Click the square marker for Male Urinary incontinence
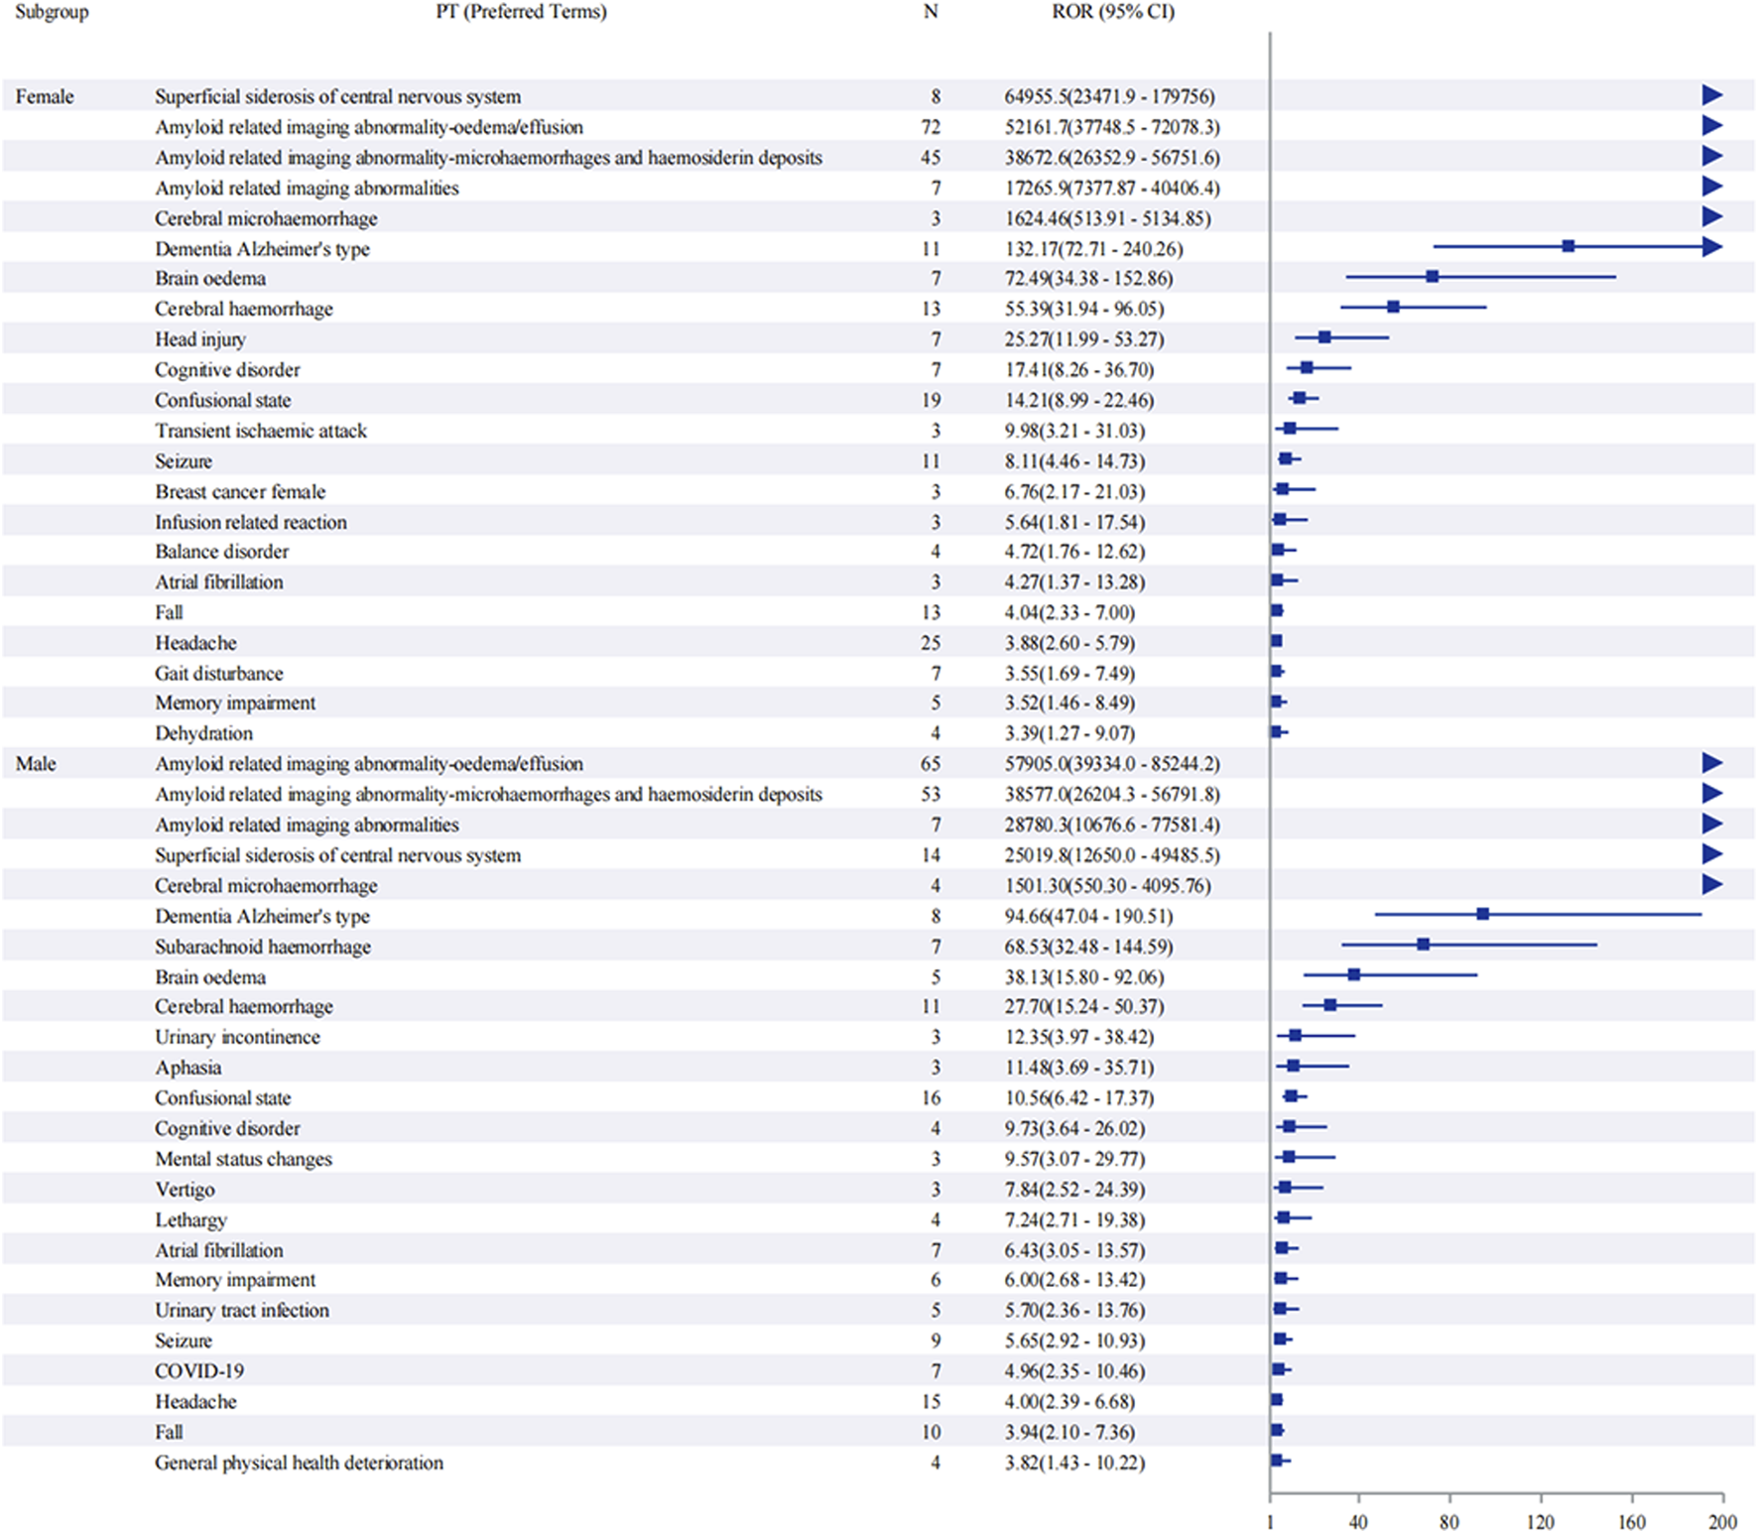 click(1295, 1036)
